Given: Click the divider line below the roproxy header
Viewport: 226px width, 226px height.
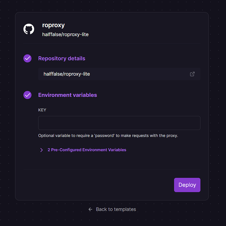Looking at the screenshot, I should [x=112, y=43].
